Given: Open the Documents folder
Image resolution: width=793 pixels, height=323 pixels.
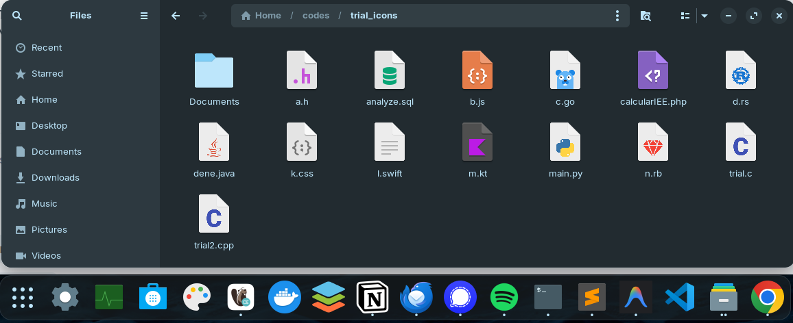Looking at the screenshot, I should coord(214,70).
